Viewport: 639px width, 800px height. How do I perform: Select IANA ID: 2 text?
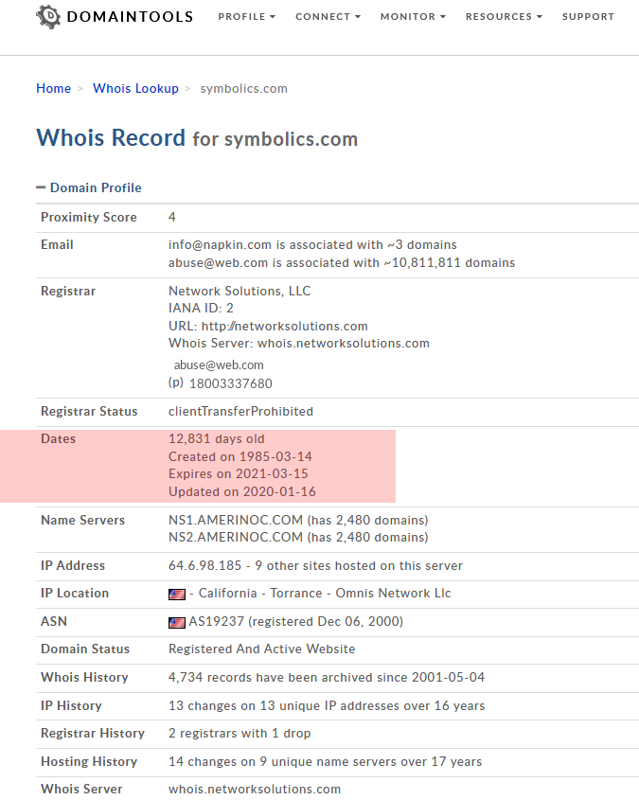pyautogui.click(x=201, y=308)
